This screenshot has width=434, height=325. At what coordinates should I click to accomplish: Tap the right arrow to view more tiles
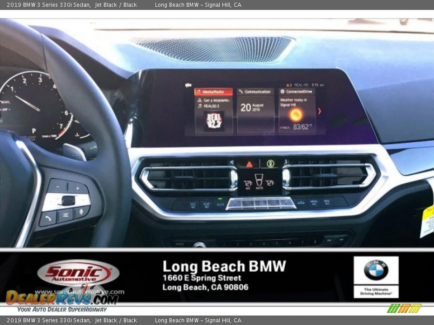(320, 111)
